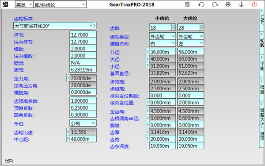Click 小齿轮 径向变位系数 field
Screen dimensions: 265x166
(162, 95)
